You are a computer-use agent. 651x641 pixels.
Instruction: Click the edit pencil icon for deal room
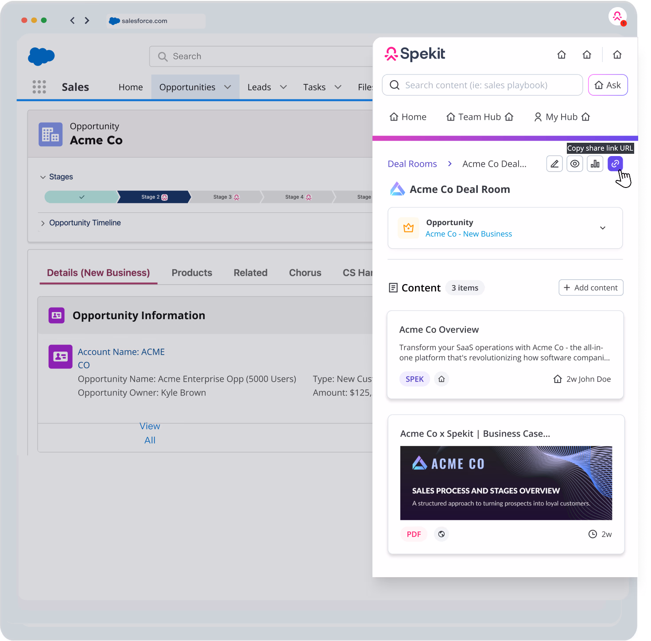point(554,164)
